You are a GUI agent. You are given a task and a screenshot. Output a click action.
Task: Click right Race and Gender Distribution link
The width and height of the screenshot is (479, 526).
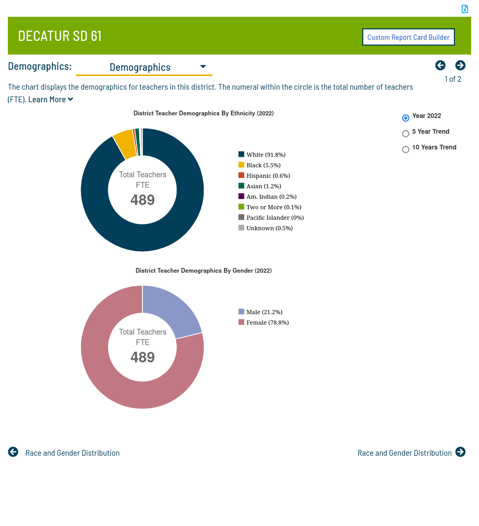tap(404, 453)
